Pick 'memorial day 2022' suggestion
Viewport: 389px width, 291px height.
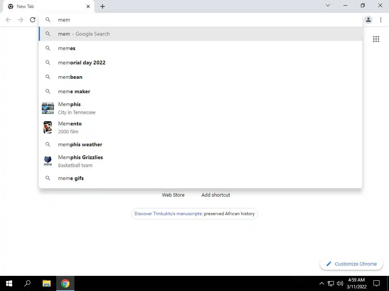pos(201,63)
